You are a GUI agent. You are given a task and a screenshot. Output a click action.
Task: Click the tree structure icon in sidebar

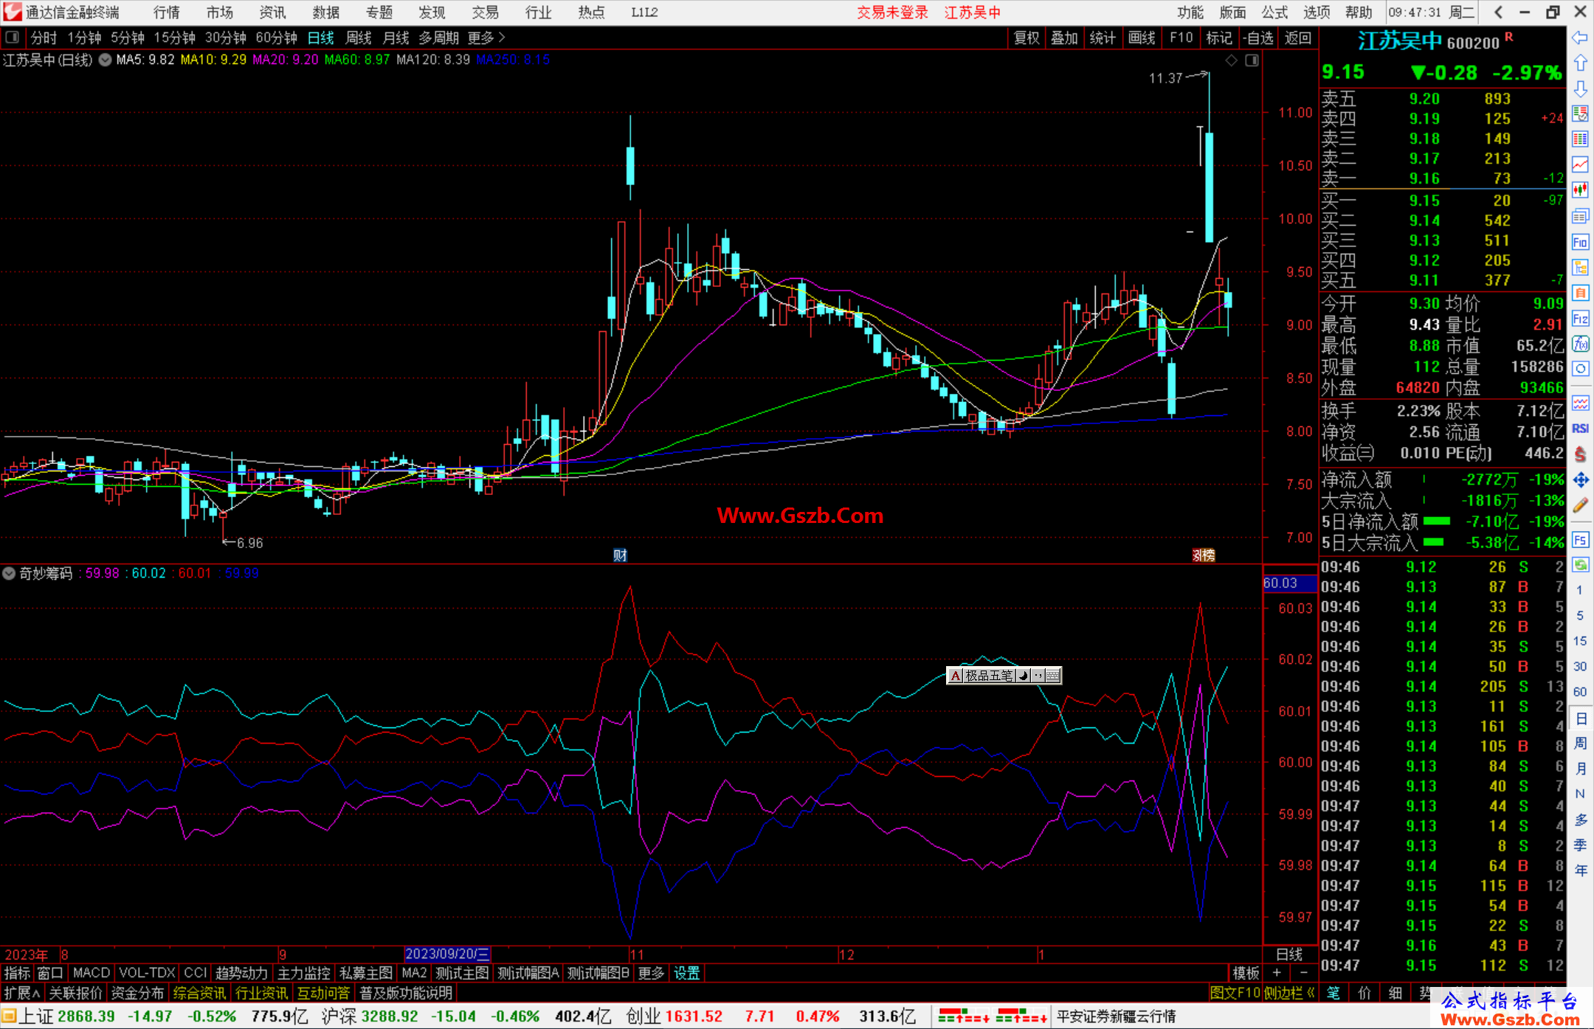coord(1580,268)
